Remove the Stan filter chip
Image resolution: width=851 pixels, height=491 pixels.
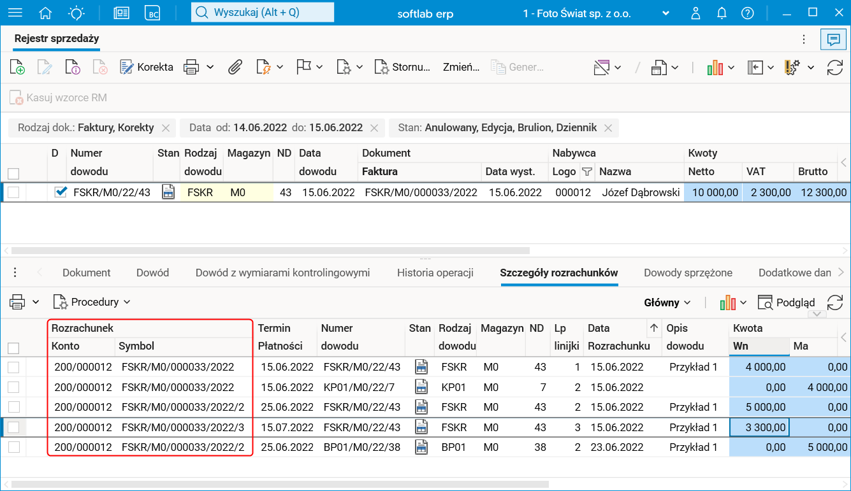(607, 128)
